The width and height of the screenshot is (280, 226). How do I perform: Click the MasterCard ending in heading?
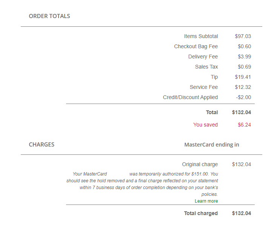pyautogui.click(x=211, y=145)
